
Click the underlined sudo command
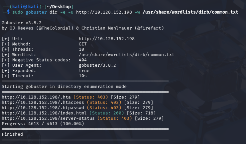[18, 12]
